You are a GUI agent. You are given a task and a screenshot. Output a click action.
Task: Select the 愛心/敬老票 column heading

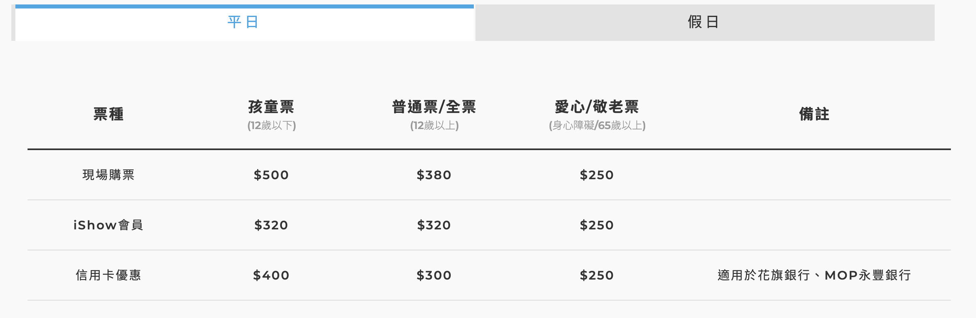tap(597, 107)
